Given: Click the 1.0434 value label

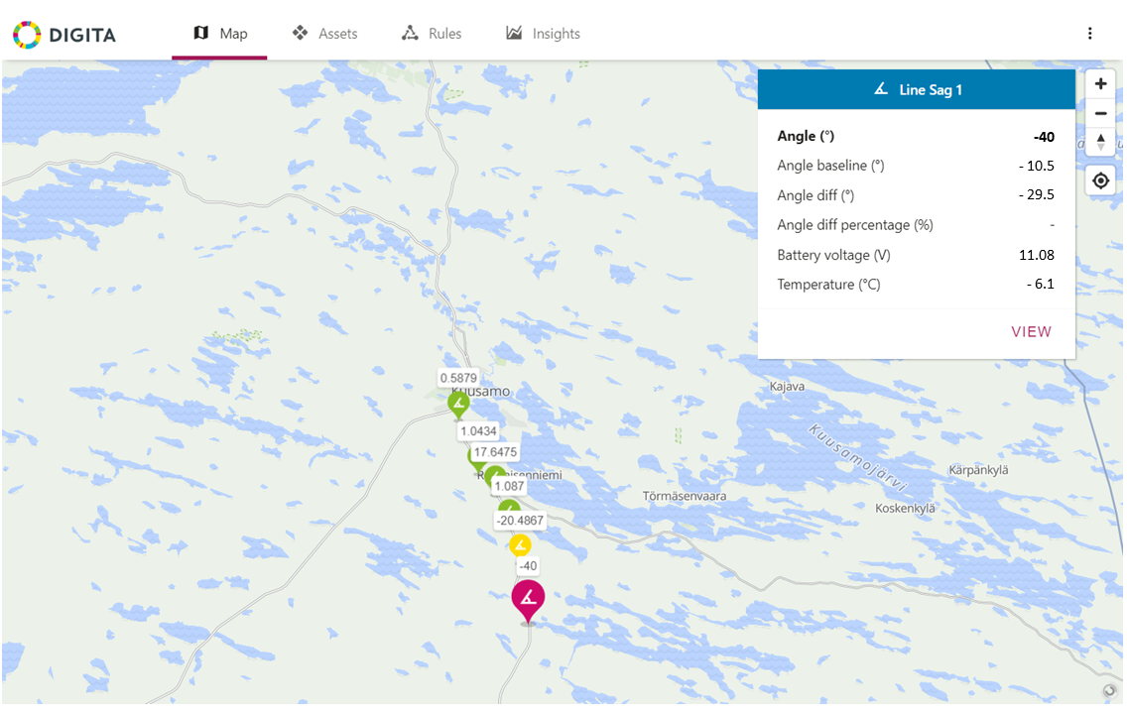Looking at the screenshot, I should coord(479,431).
